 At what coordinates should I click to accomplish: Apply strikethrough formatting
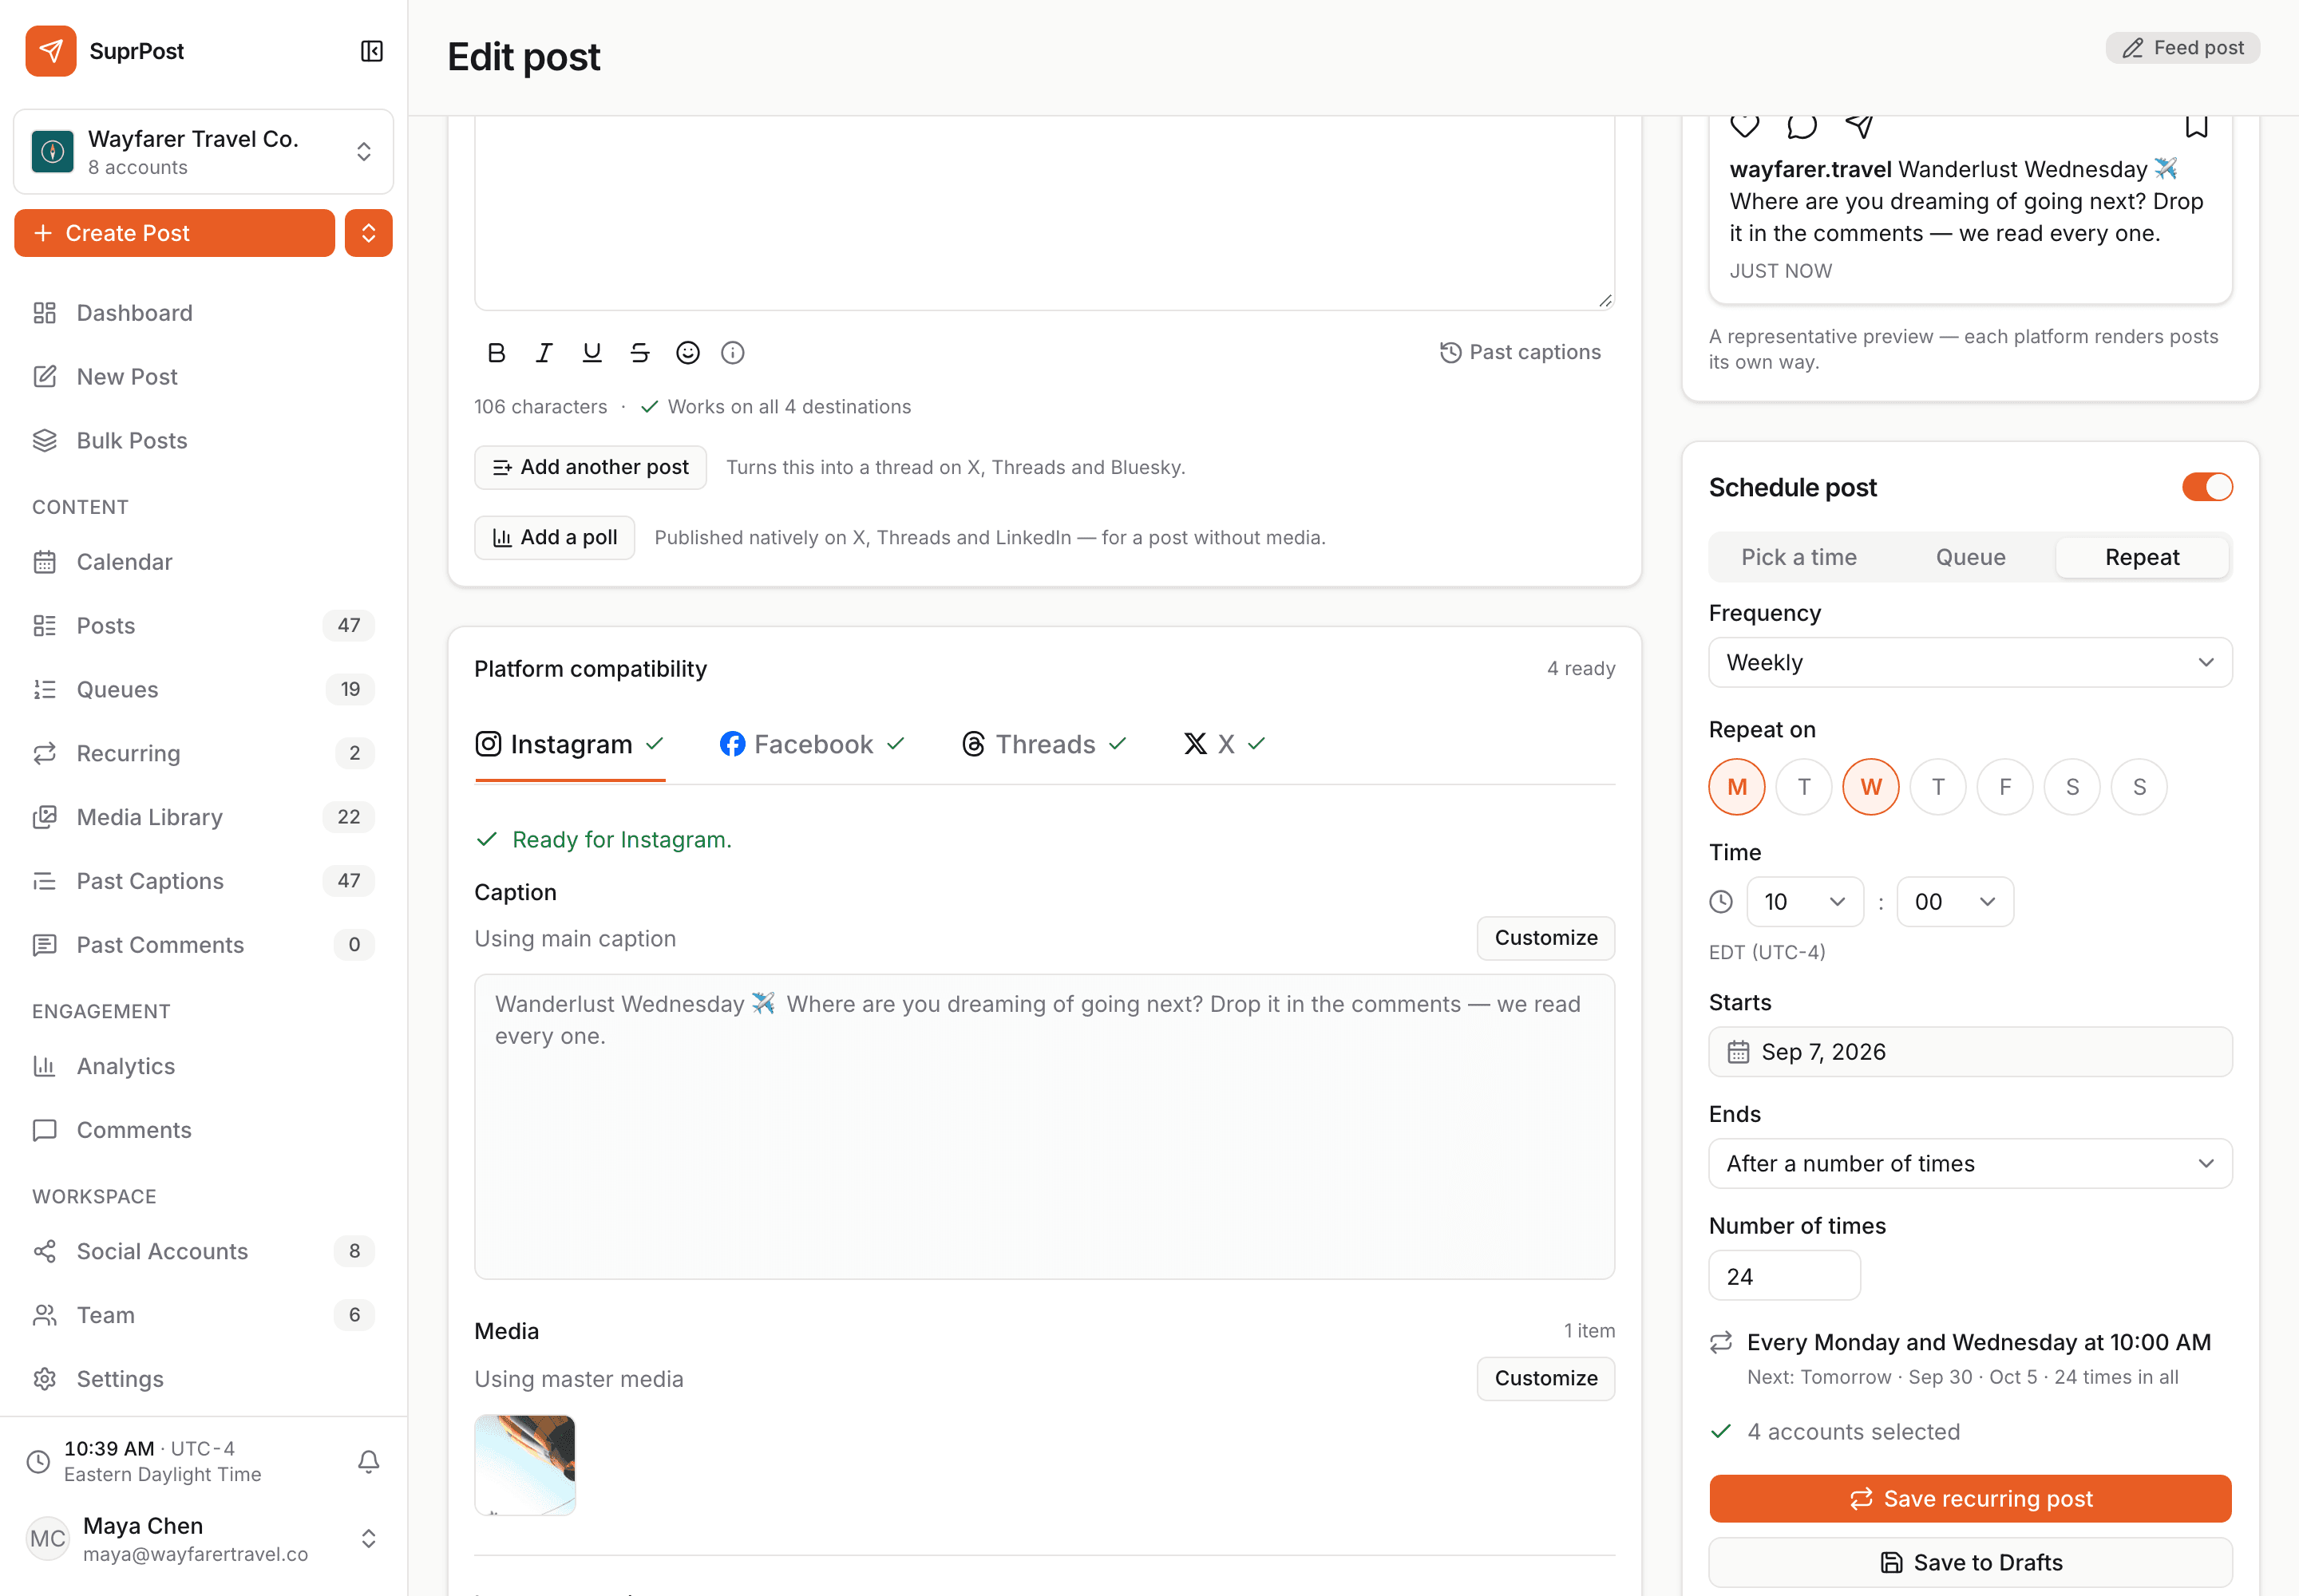(x=640, y=352)
